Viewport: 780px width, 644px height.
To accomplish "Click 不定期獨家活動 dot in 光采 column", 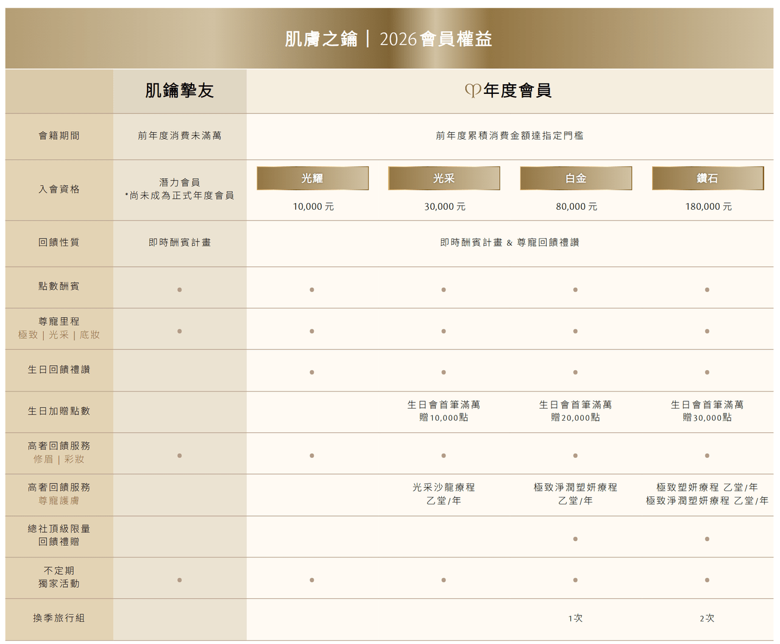I will [444, 580].
